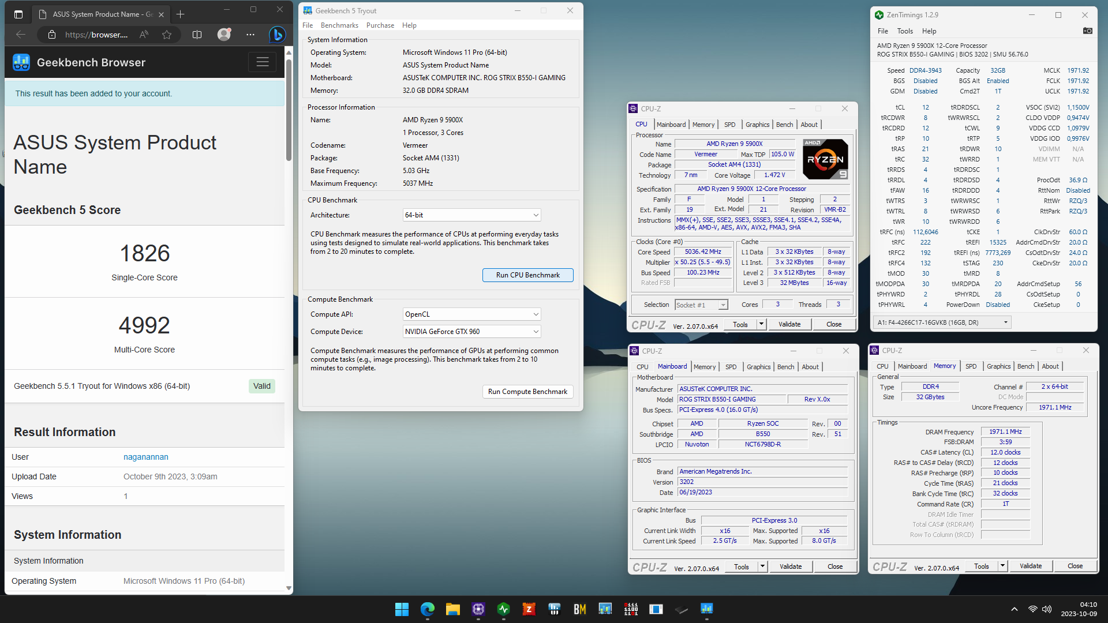Screen dimensions: 1108x623
Task: Click the Edge back arrow
Action: (21, 35)
